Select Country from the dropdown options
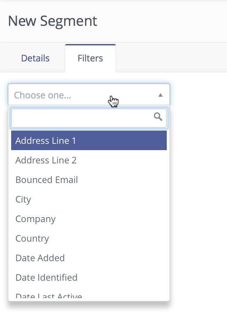 click(32, 238)
